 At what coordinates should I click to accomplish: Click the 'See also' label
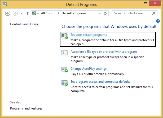tap(16, 102)
